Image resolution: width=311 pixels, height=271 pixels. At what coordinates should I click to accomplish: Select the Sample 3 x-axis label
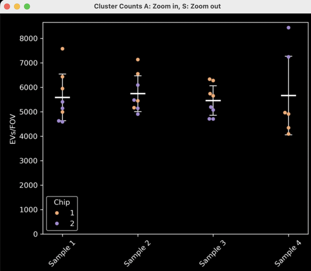(212, 253)
